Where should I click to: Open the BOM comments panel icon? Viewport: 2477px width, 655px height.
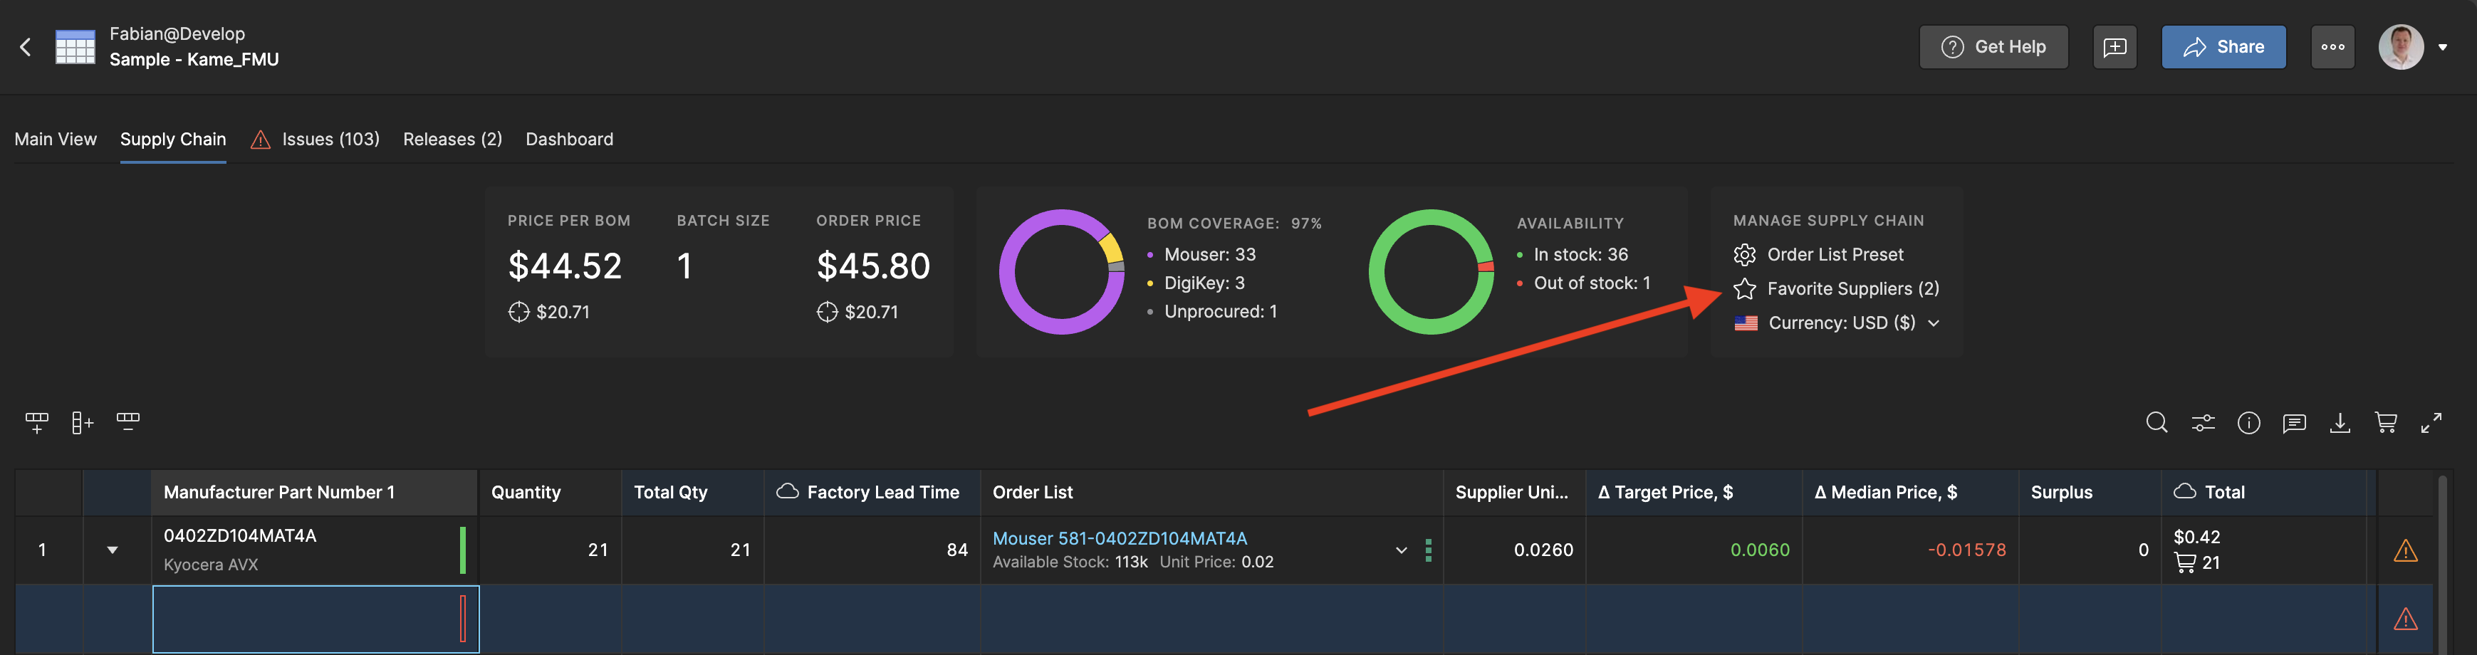[2294, 422]
